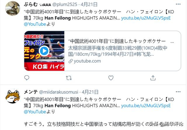Open the @miidarakusomusi username handle
This screenshot has width=187, height=130.
click(x=58, y=92)
